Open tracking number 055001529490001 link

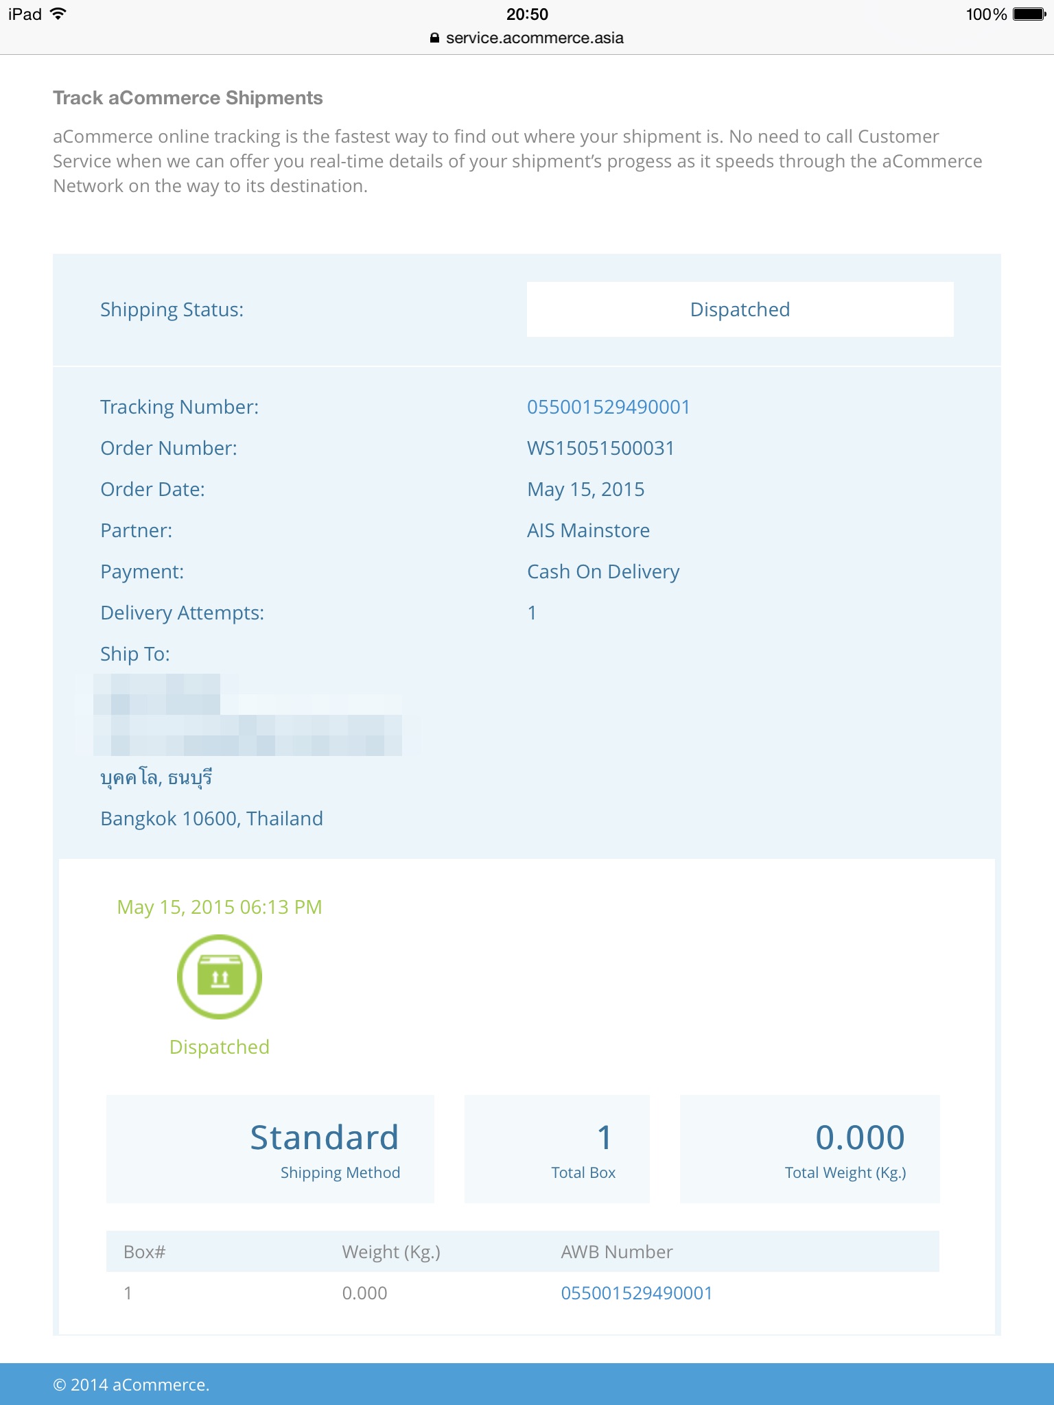[608, 407]
